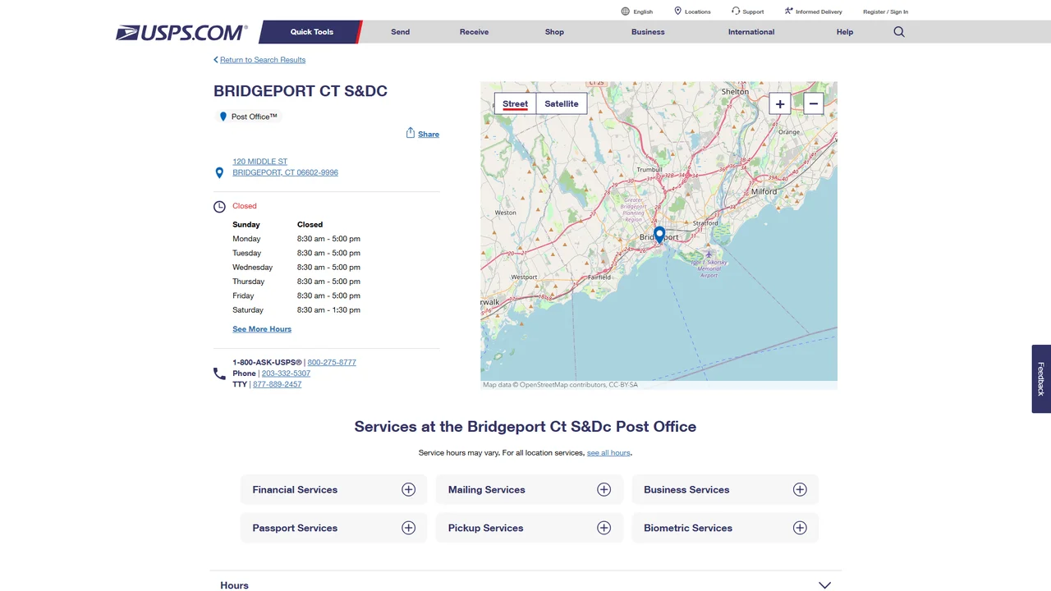
Task: Open the Feedback side tab
Action: coord(1041,378)
